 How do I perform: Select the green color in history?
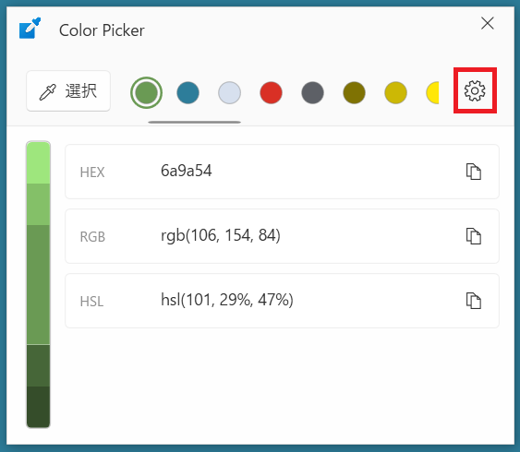[146, 93]
